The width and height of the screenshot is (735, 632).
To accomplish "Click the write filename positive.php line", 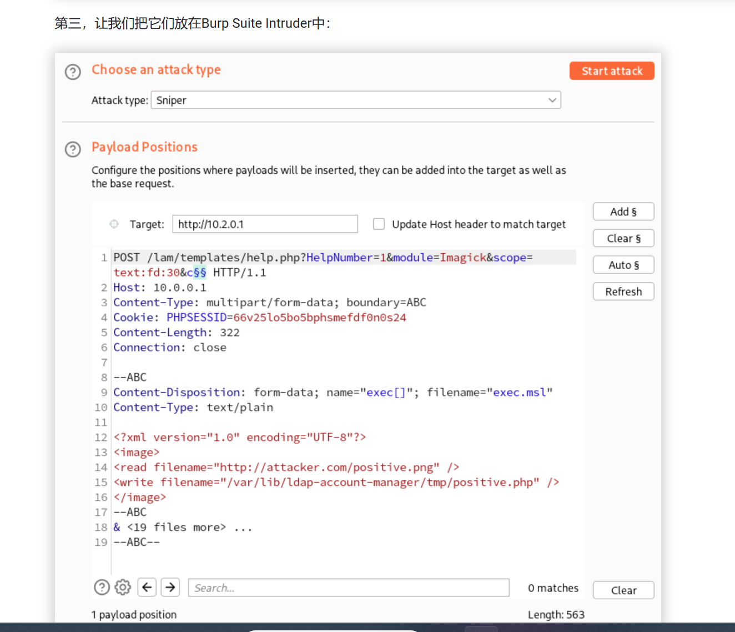I will coord(336,482).
